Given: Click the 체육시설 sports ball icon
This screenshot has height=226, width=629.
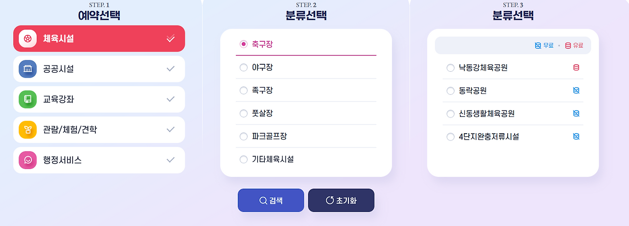Looking at the screenshot, I should tap(28, 38).
